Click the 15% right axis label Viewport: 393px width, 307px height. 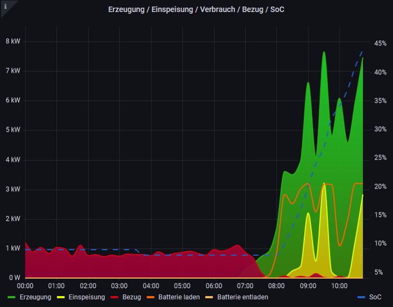[x=380, y=215]
